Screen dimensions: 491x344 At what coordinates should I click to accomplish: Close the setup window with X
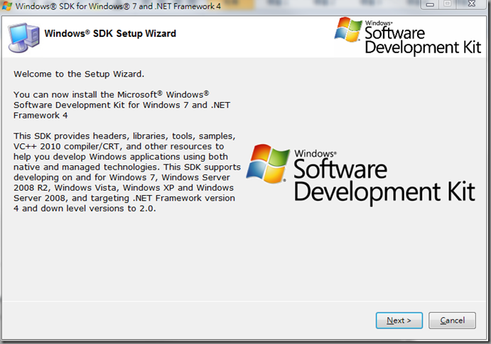pos(472,4)
